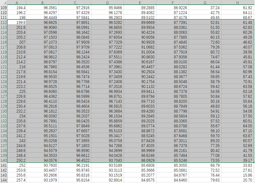Viewport: 255px width, 183px height.
Task: Click cell containing 250.2
Action: (x=17, y=160)
